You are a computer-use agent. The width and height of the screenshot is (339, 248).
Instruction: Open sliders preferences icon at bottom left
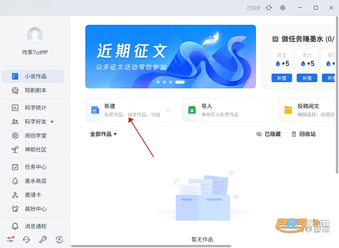point(10,239)
